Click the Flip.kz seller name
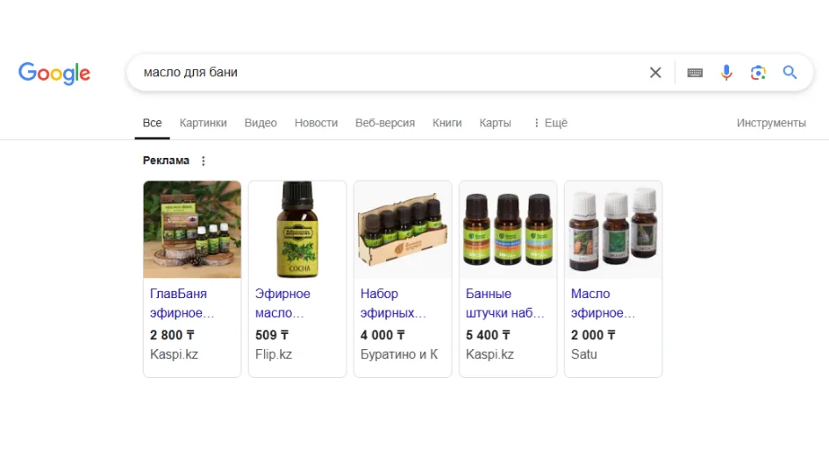This screenshot has width=829, height=456. [274, 354]
